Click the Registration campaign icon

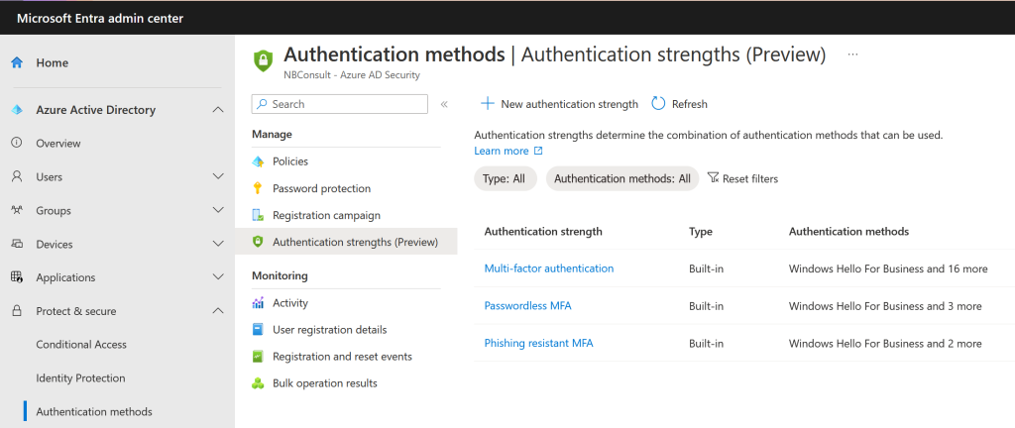(x=258, y=215)
